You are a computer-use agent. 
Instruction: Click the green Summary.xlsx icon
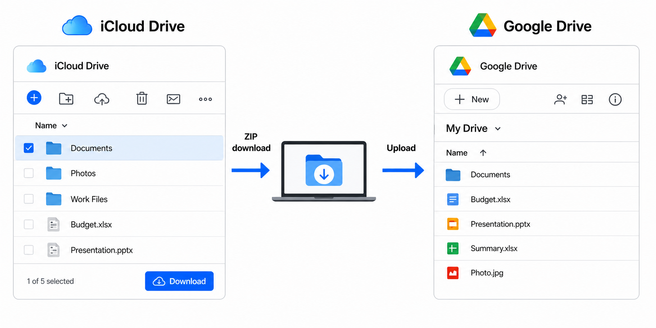coord(453,248)
